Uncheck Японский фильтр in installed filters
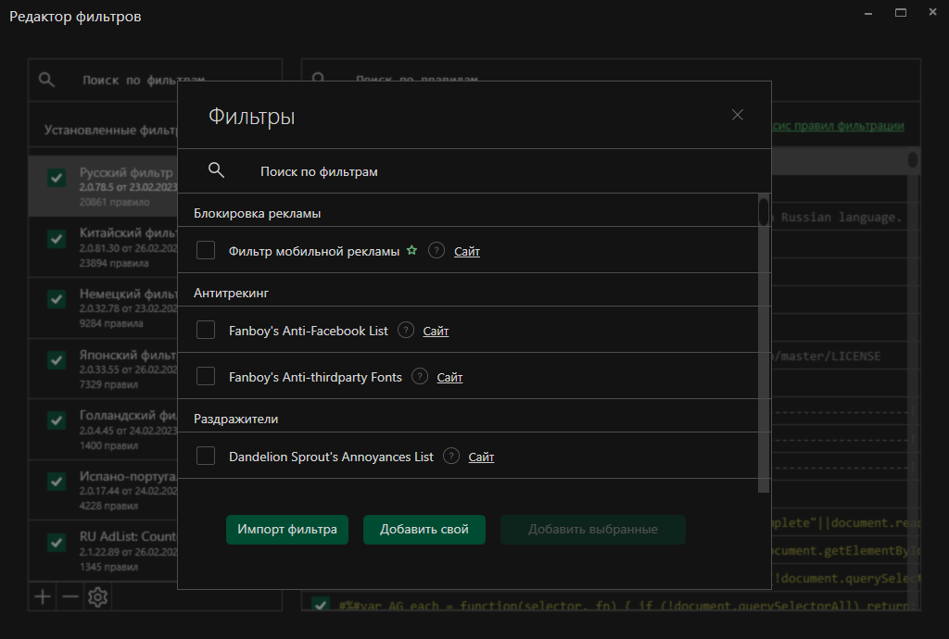 pyautogui.click(x=57, y=360)
